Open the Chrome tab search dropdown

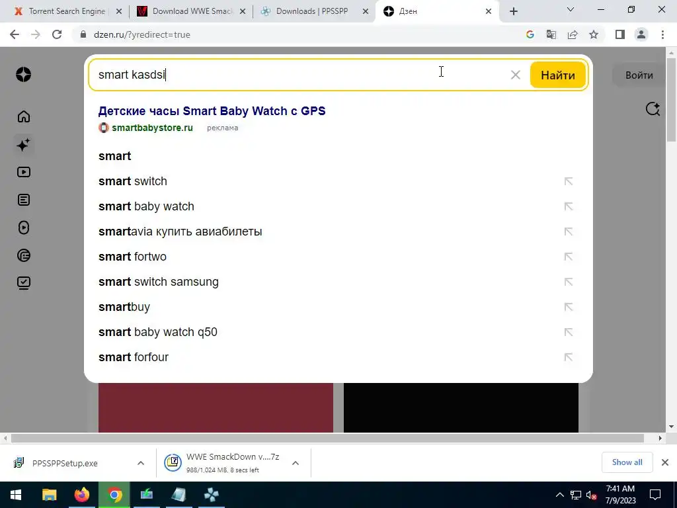571,9
